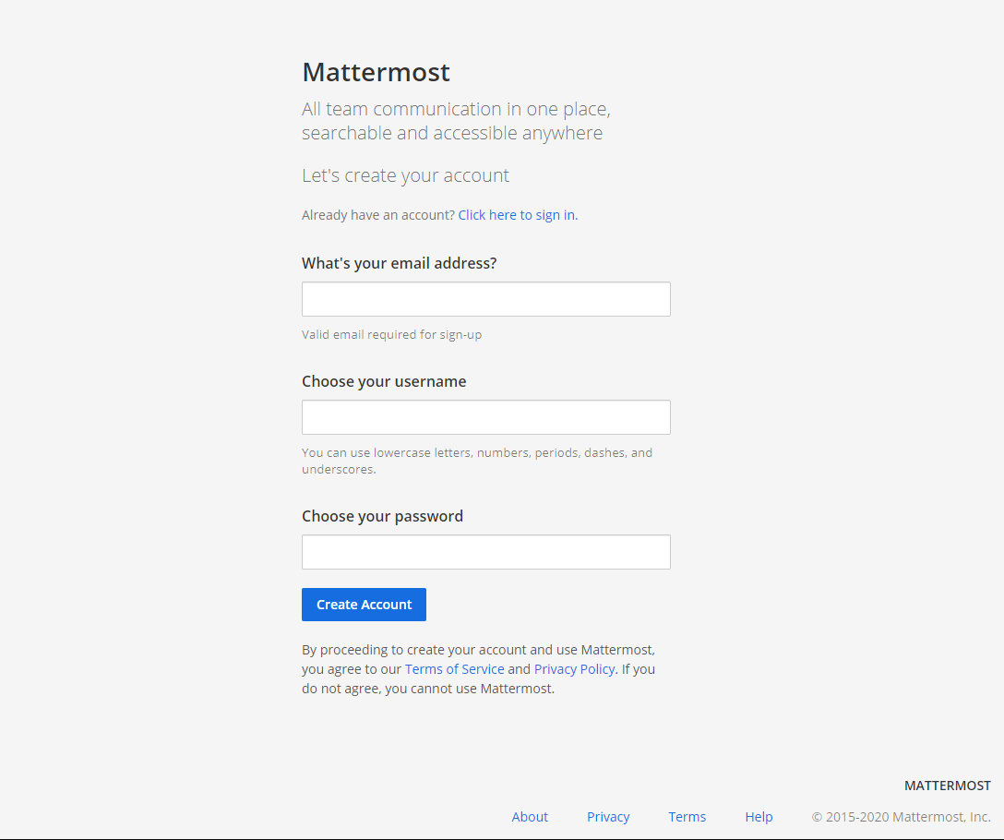The image size is (1004, 840).
Task: Open 'Click here to sign in' link
Action: click(x=518, y=215)
